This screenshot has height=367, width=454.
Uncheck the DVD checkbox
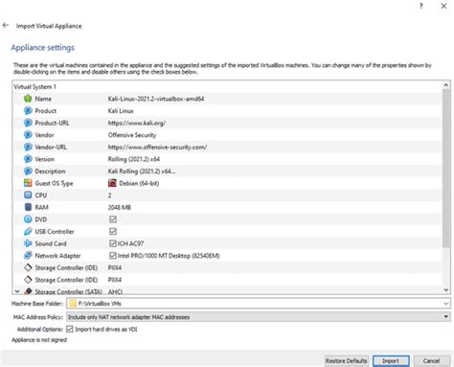coord(113,219)
